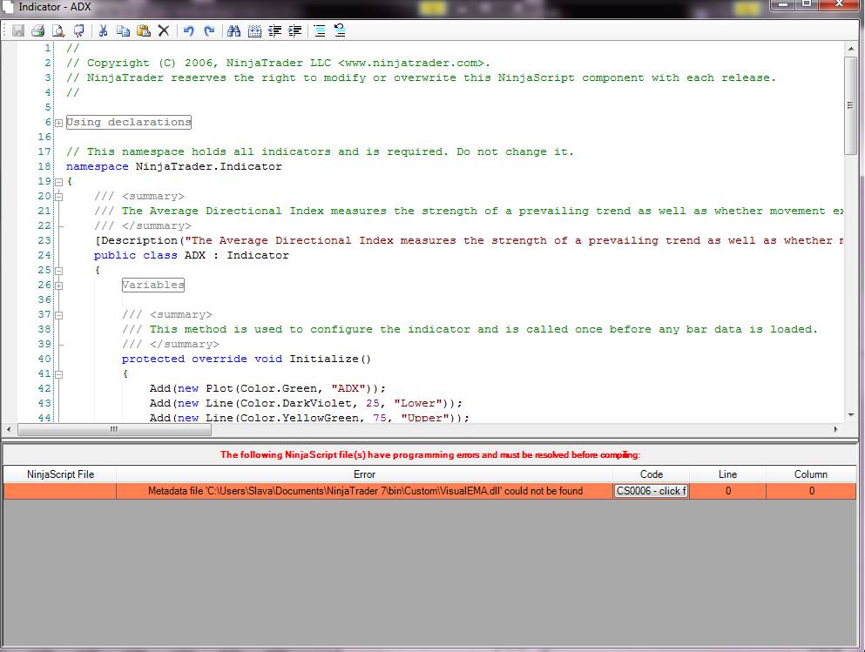Screen dimensions: 865x652
Task: Click the horizontal scrollbar right arrow
Action: [835, 429]
